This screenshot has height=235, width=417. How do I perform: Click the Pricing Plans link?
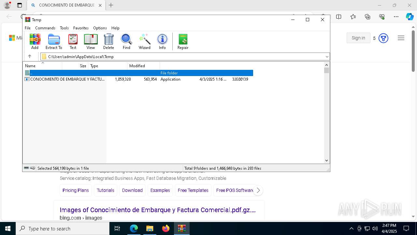point(76,190)
